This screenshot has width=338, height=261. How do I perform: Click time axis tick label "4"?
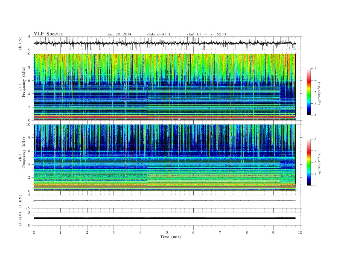tap(140, 232)
